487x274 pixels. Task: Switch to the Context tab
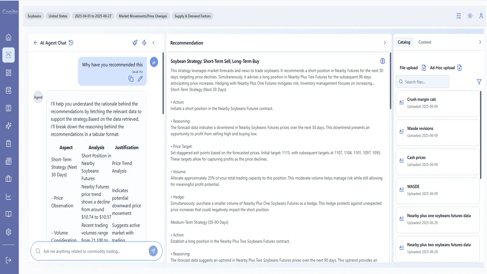[425, 42]
